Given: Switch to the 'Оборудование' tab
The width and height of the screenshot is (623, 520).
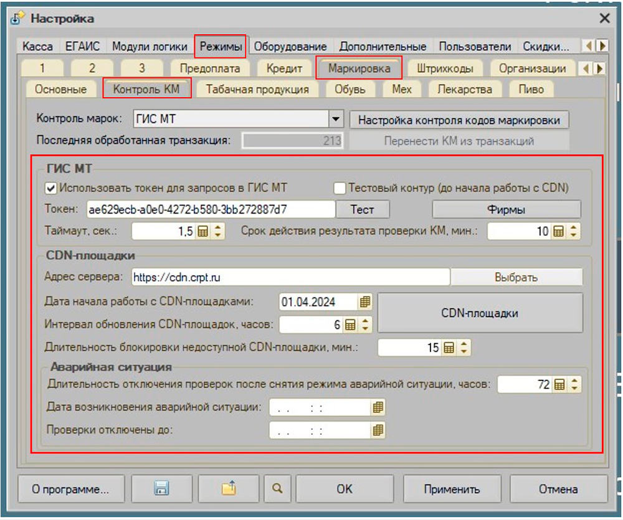Looking at the screenshot, I should coord(290,46).
